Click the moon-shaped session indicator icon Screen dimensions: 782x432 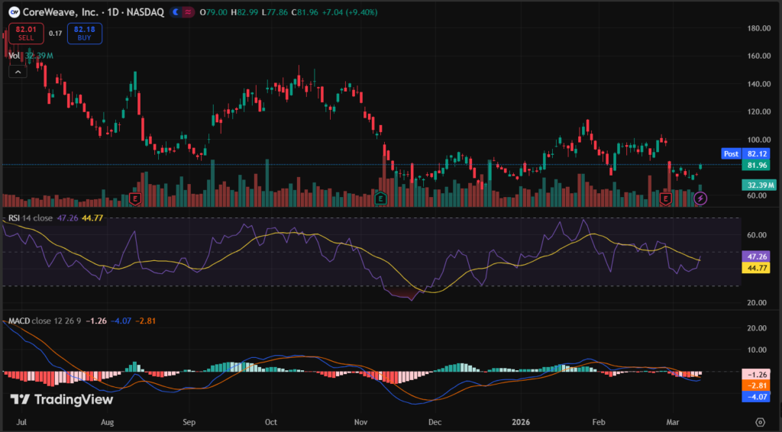176,11
